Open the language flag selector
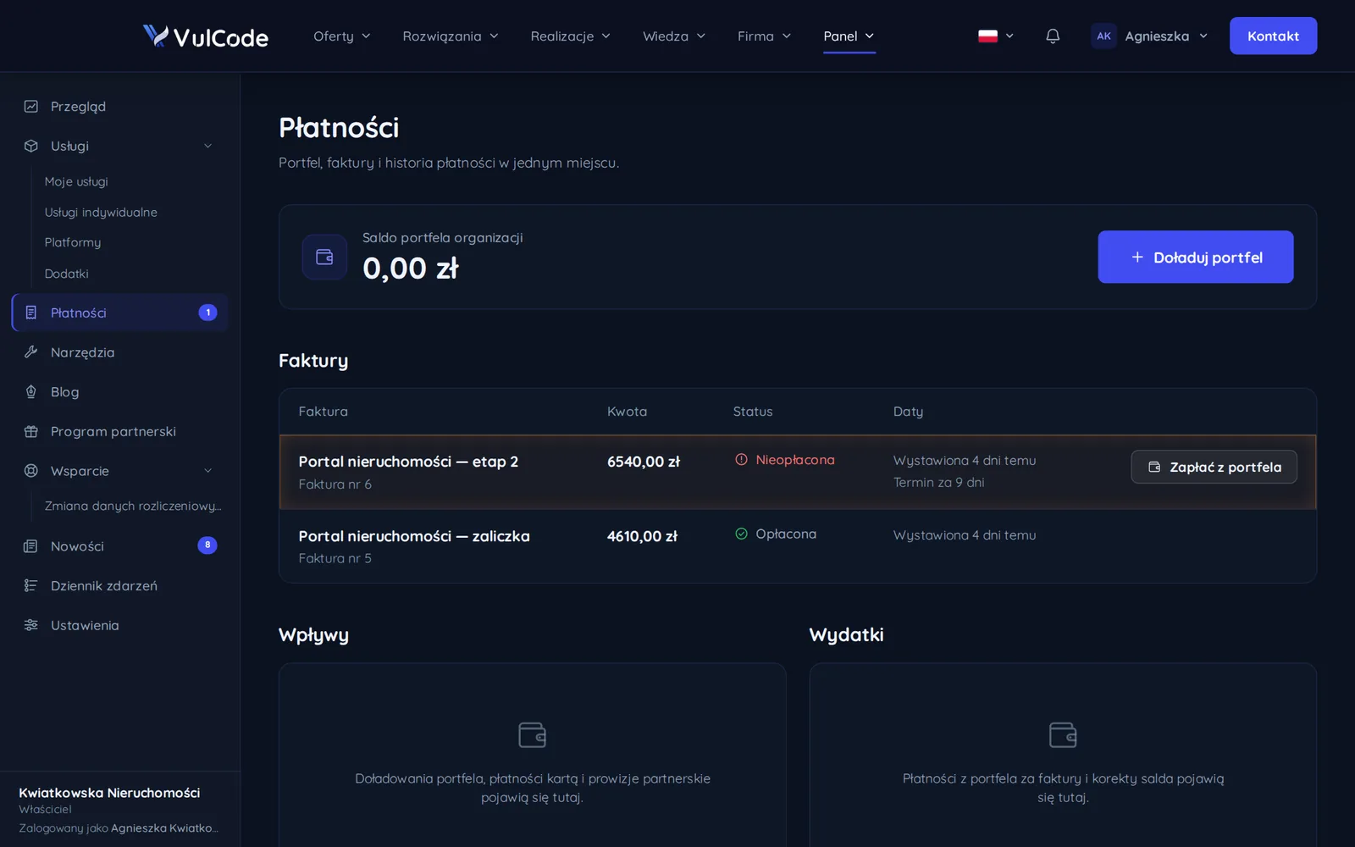 tap(996, 36)
